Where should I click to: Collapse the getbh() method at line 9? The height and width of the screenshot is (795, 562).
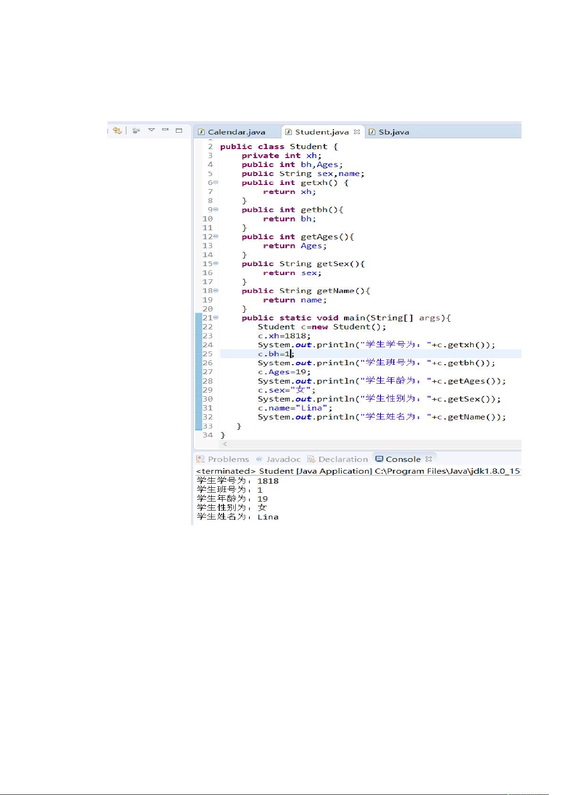tap(216, 209)
